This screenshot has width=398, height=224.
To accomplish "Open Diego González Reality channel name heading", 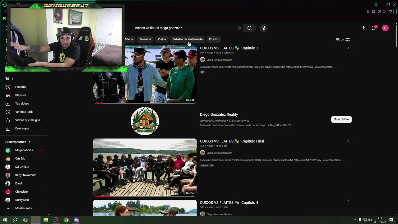I will (x=219, y=114).
